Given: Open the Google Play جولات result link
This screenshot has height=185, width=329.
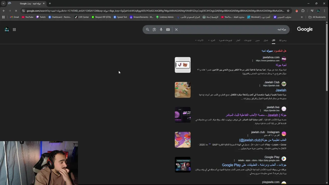Looking at the screenshot, I should tap(254, 165).
